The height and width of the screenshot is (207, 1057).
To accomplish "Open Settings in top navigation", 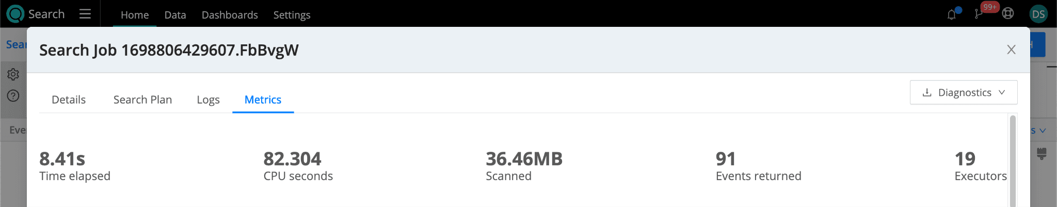I will 292,15.
